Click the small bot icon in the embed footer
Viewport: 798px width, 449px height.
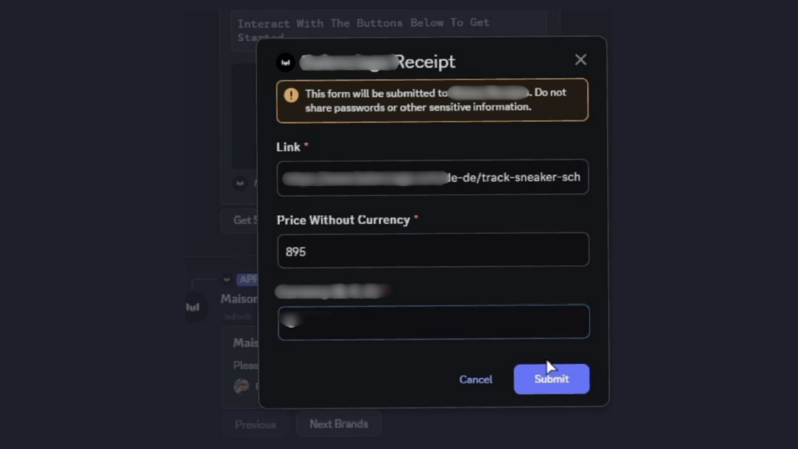pos(240,183)
